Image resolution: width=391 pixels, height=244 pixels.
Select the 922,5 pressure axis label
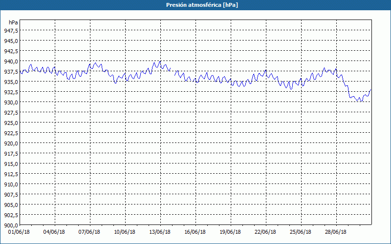[11, 133]
